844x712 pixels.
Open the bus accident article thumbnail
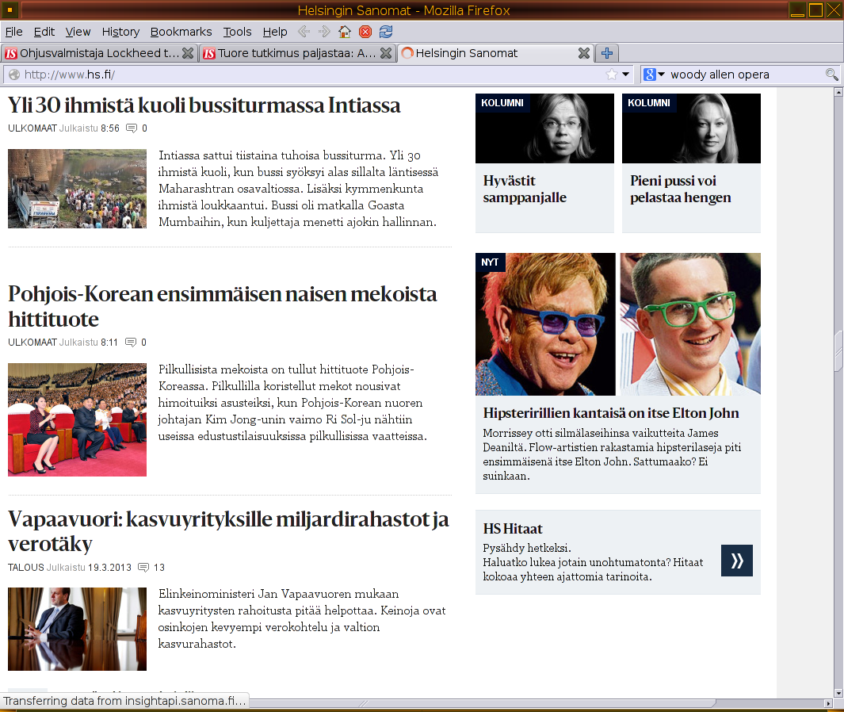tap(77, 189)
